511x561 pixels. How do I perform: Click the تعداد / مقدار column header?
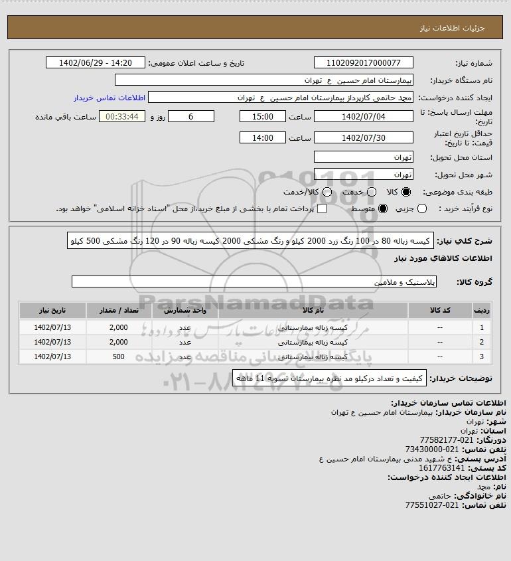(119, 310)
